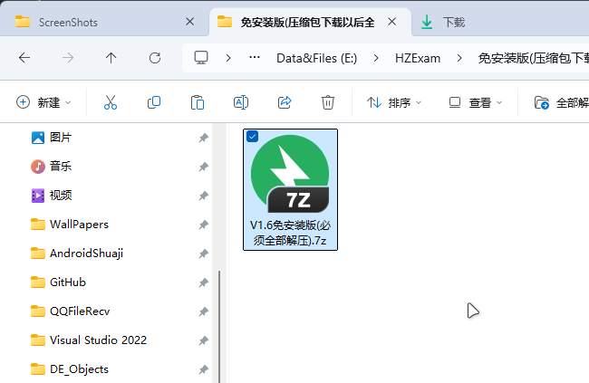
Task: Click the navigation pane scrollbar
Action: click(219, 327)
